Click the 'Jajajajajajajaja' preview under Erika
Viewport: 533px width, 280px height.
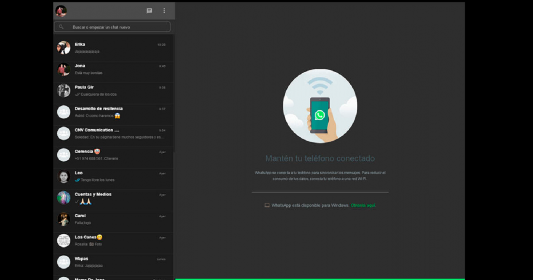click(87, 52)
